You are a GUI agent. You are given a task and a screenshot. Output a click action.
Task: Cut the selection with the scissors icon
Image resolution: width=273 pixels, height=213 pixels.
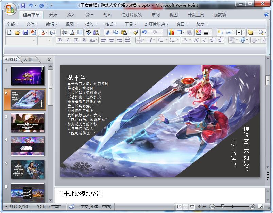tap(108, 32)
